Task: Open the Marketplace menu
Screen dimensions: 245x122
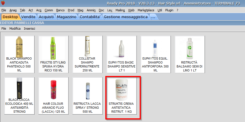Action: click(146, 10)
